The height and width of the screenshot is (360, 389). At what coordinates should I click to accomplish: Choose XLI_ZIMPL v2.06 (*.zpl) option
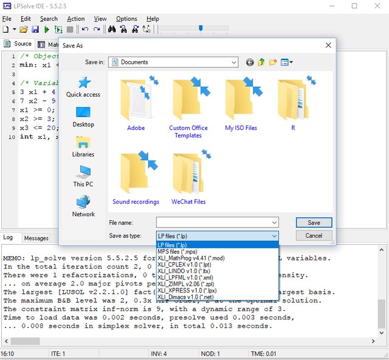pos(218,284)
